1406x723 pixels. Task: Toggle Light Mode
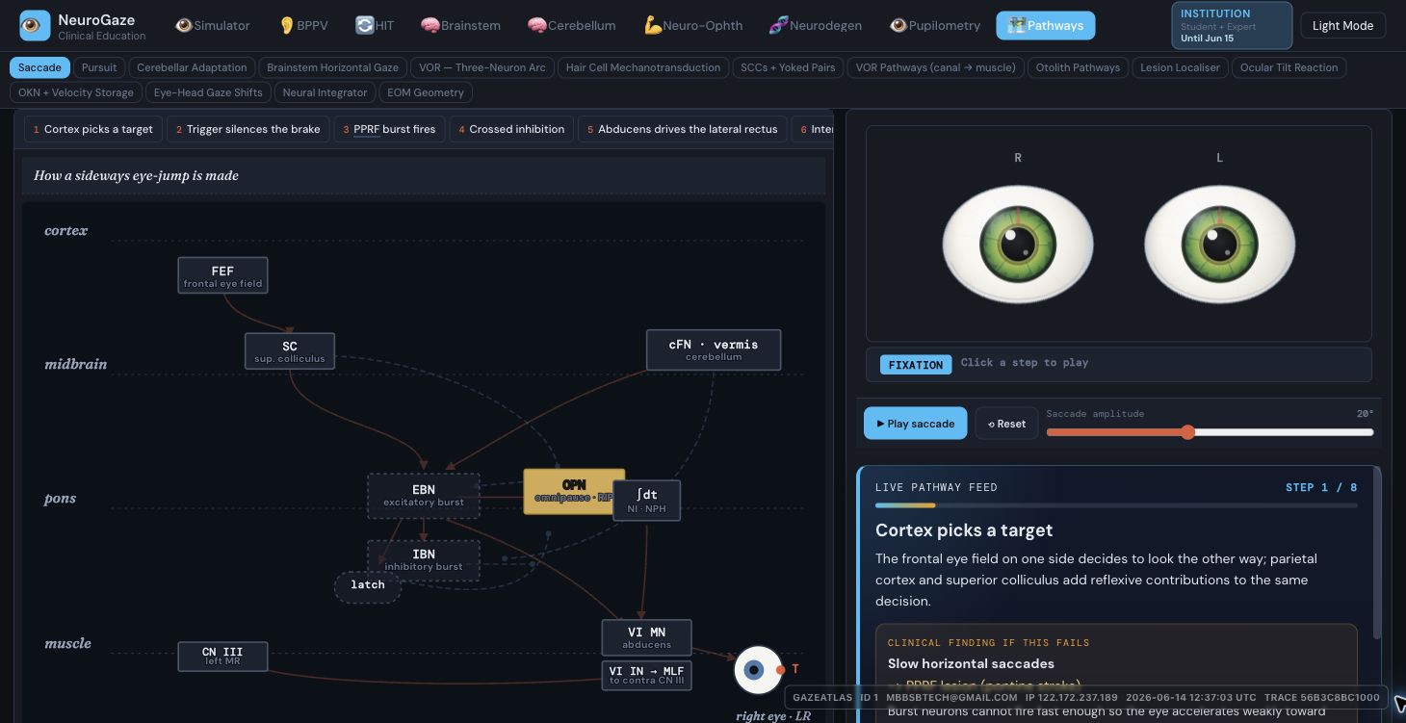[x=1342, y=26]
